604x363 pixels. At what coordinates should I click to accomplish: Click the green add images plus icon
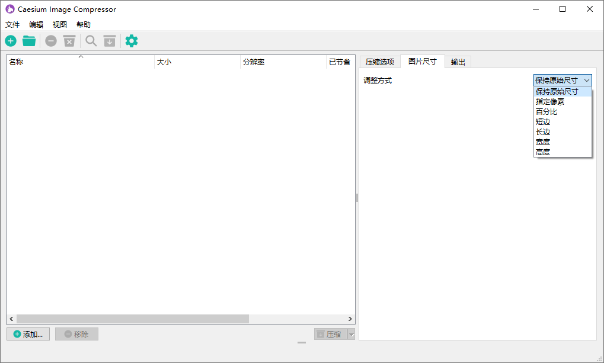pos(11,41)
